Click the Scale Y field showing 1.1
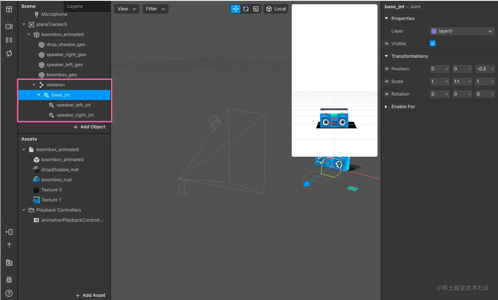Viewport: 498px width, 300px height. coord(462,81)
